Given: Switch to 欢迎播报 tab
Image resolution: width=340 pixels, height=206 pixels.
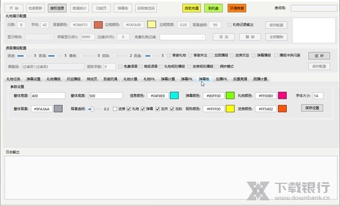Looking at the screenshot, I should click(x=74, y=79).
